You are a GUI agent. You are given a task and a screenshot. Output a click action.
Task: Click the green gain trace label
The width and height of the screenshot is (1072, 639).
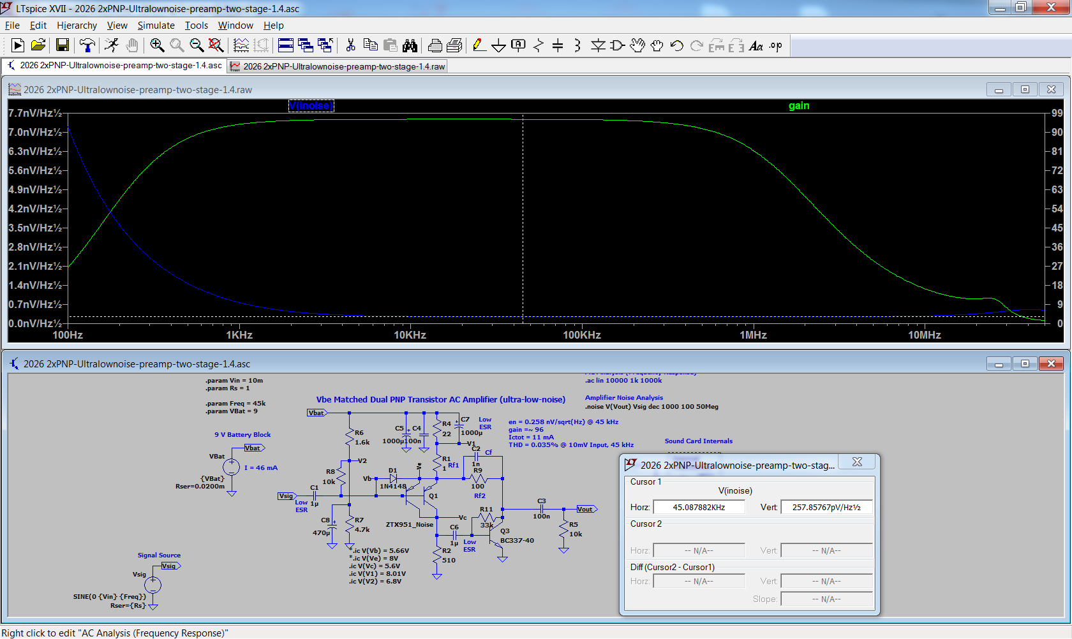pyautogui.click(x=799, y=106)
